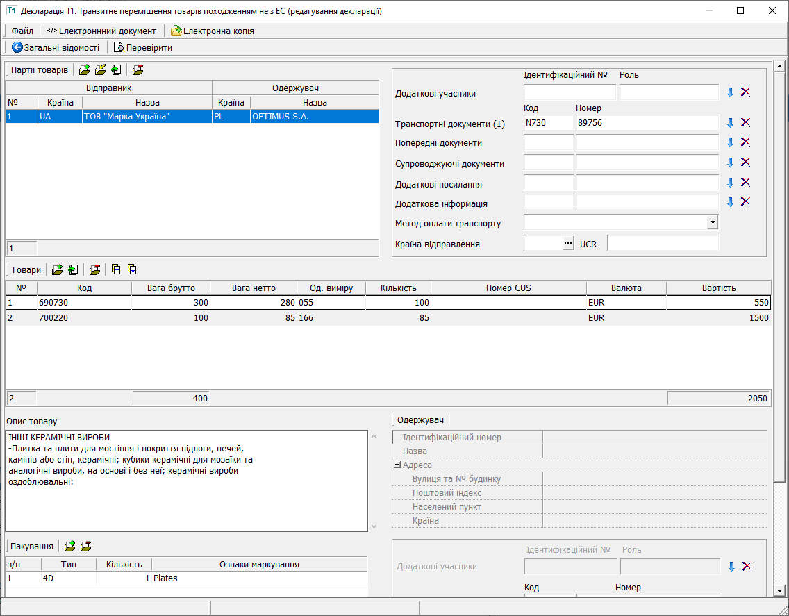Open the Електронна копія menu

coord(213,31)
